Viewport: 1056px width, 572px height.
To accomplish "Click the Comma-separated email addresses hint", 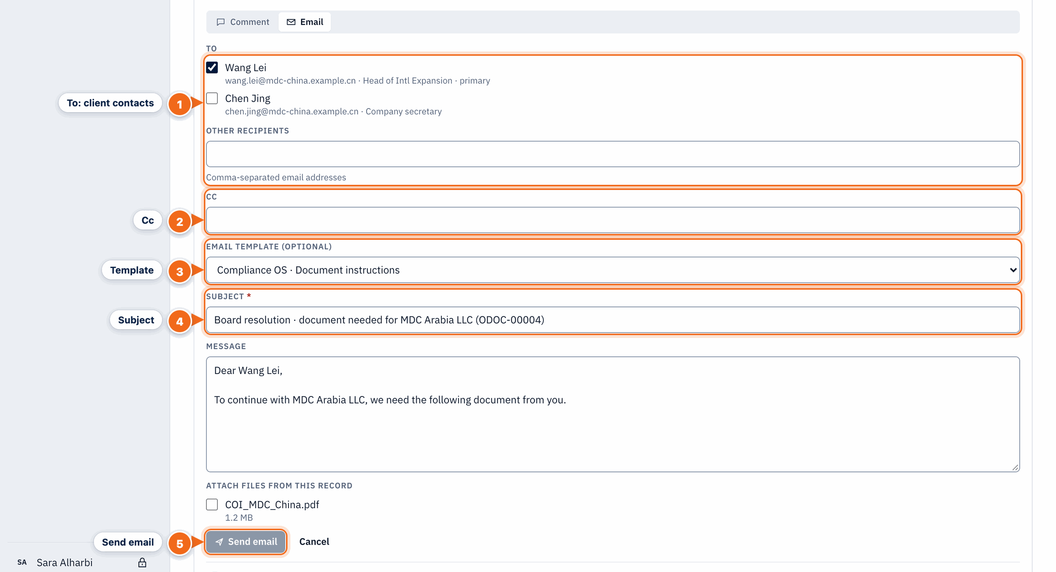I will (276, 177).
